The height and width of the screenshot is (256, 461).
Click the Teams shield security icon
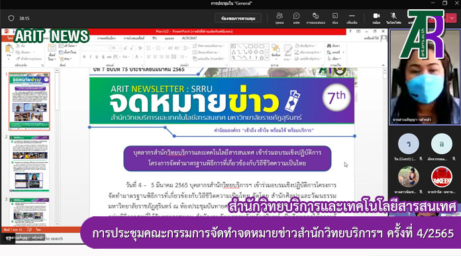tap(11, 19)
